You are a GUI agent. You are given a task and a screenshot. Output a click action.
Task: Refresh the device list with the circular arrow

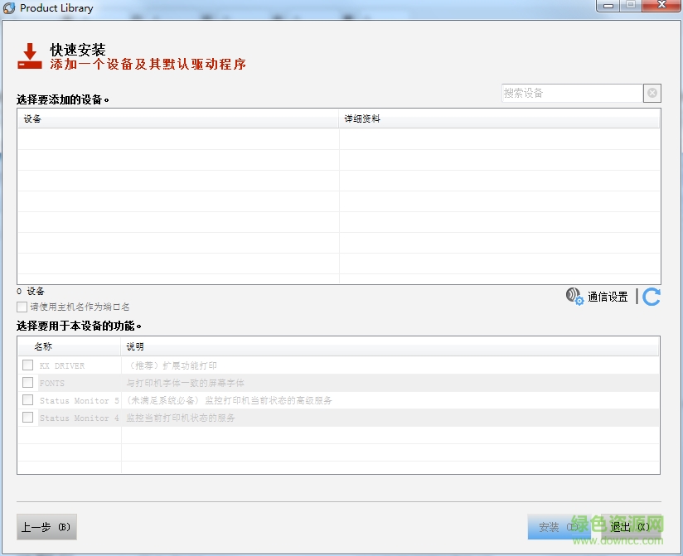[650, 296]
